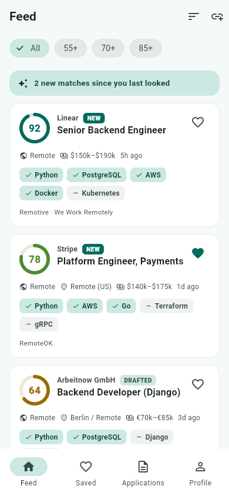The width and height of the screenshot is (229, 496).
Task: Save the Linear job with heart icon
Action: tap(198, 122)
